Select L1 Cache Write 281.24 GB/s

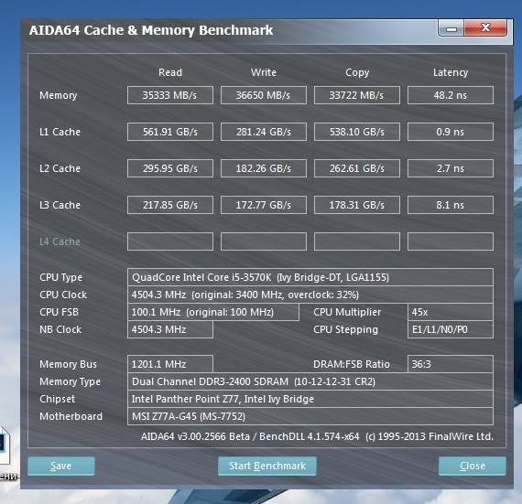coord(264,132)
